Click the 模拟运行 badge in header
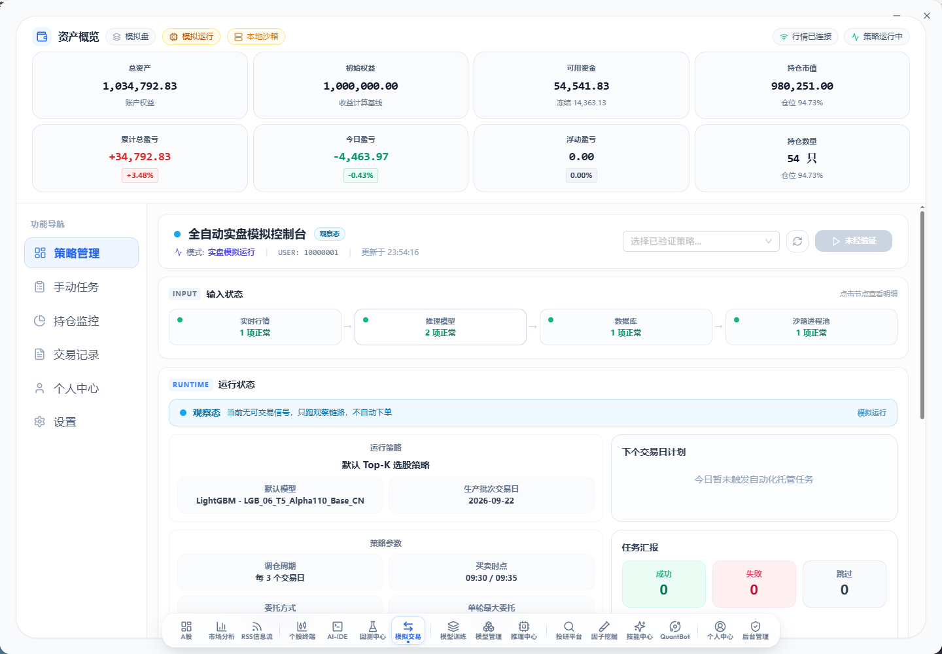This screenshot has height=654, width=942. click(192, 37)
